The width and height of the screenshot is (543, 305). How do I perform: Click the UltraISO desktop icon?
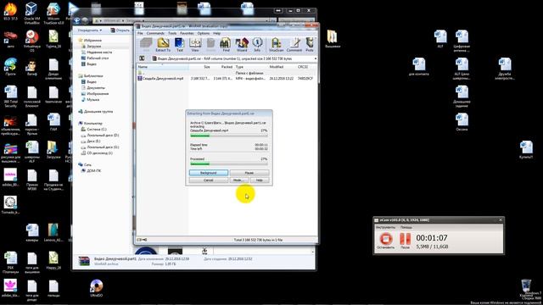[x=96, y=288]
